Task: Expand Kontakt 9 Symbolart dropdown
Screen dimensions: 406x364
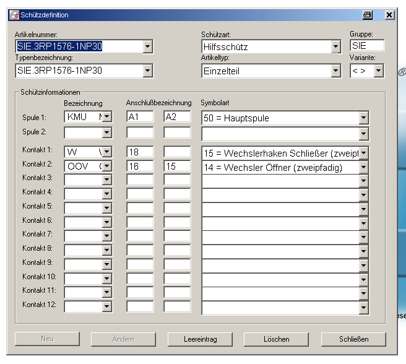Action: [x=363, y=266]
